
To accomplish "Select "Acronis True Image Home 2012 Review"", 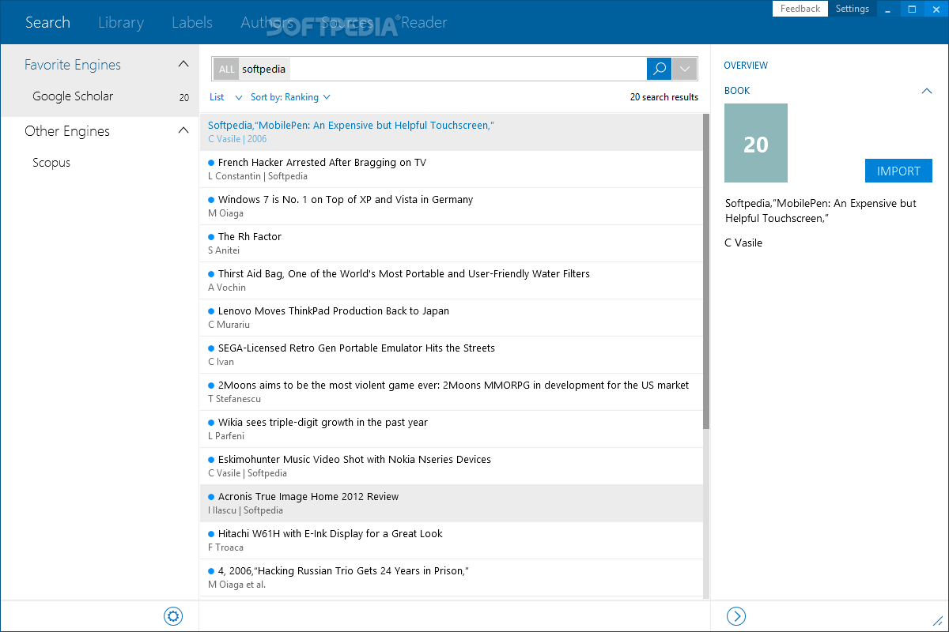I will 451,503.
